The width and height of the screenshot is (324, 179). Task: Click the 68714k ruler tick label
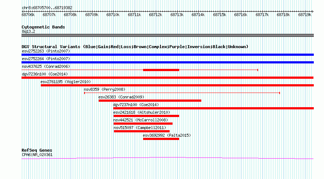(198, 15)
